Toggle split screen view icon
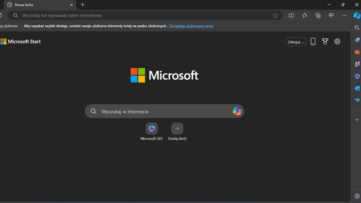 click(291, 16)
